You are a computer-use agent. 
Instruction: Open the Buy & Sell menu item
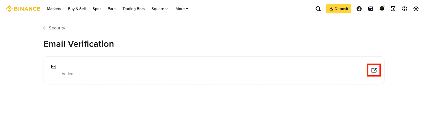click(x=77, y=9)
